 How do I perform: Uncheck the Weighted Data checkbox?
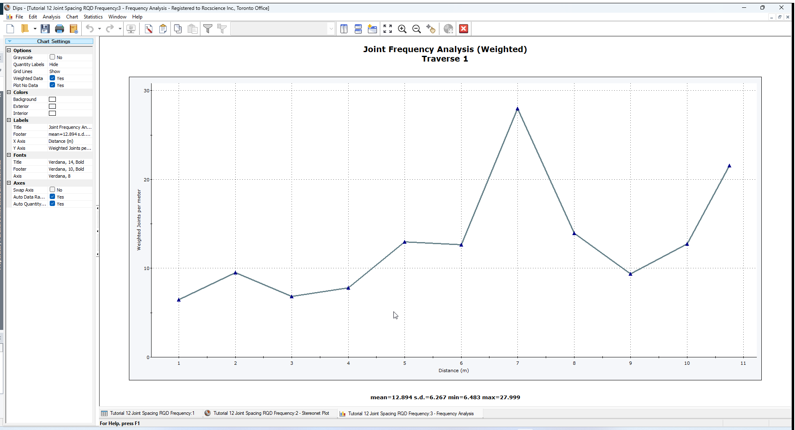coord(53,78)
